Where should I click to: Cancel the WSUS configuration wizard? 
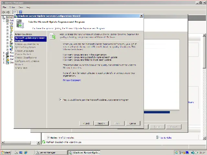133,123
